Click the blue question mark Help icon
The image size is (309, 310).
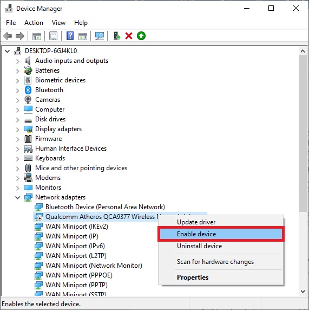pyautogui.click(x=70, y=36)
